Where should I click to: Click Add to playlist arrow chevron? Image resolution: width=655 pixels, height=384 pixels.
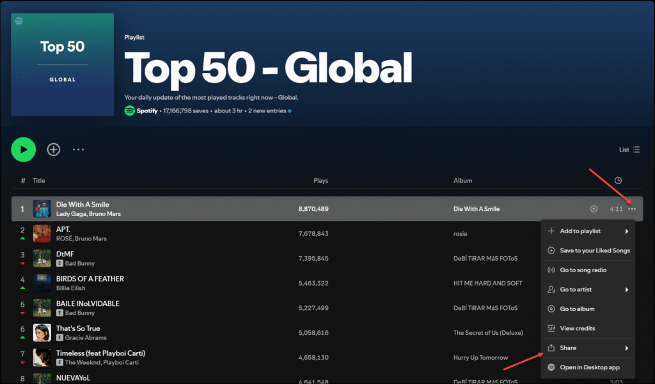pos(627,231)
